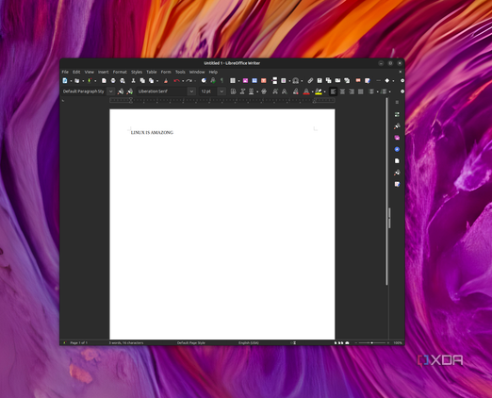Toggle Superscript formatting

275,91
